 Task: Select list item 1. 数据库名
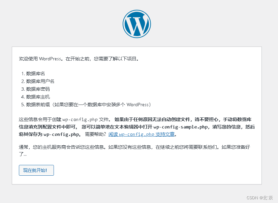(x=33, y=74)
